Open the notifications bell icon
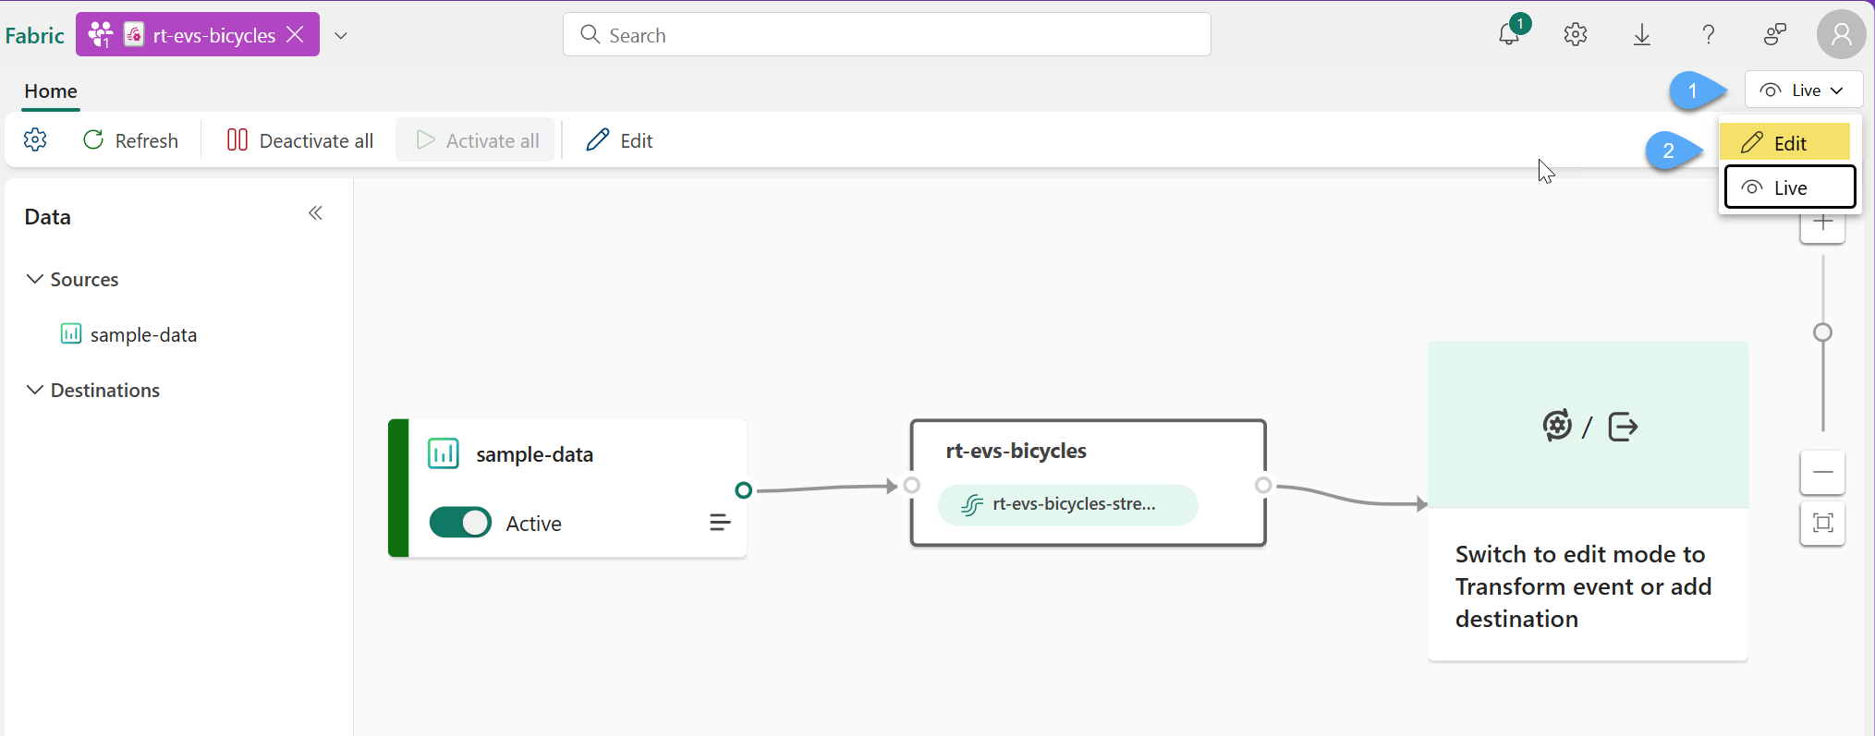Image resolution: width=1875 pixels, height=736 pixels. (1509, 35)
